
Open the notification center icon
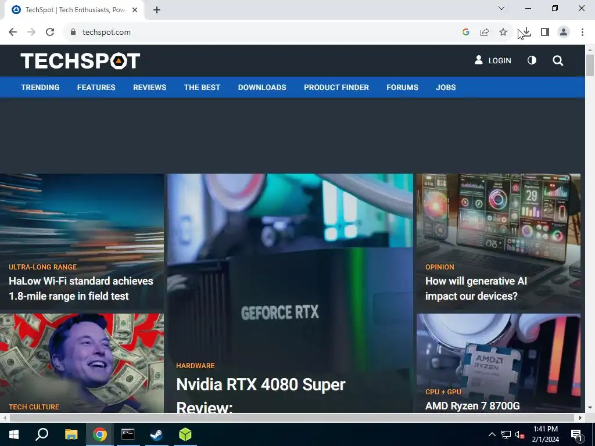(x=576, y=434)
